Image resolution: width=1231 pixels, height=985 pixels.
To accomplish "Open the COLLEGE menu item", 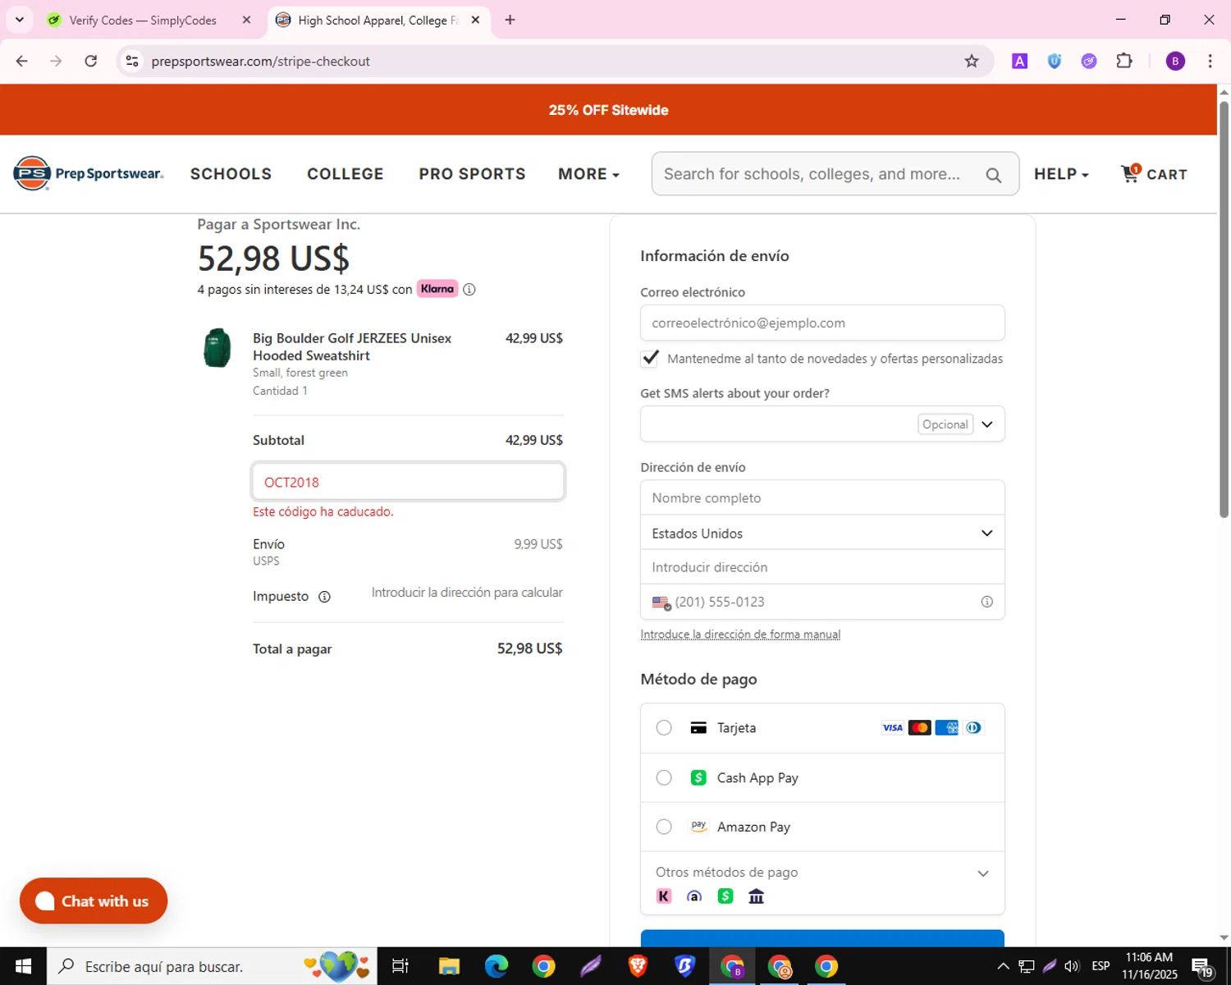I will (x=346, y=174).
